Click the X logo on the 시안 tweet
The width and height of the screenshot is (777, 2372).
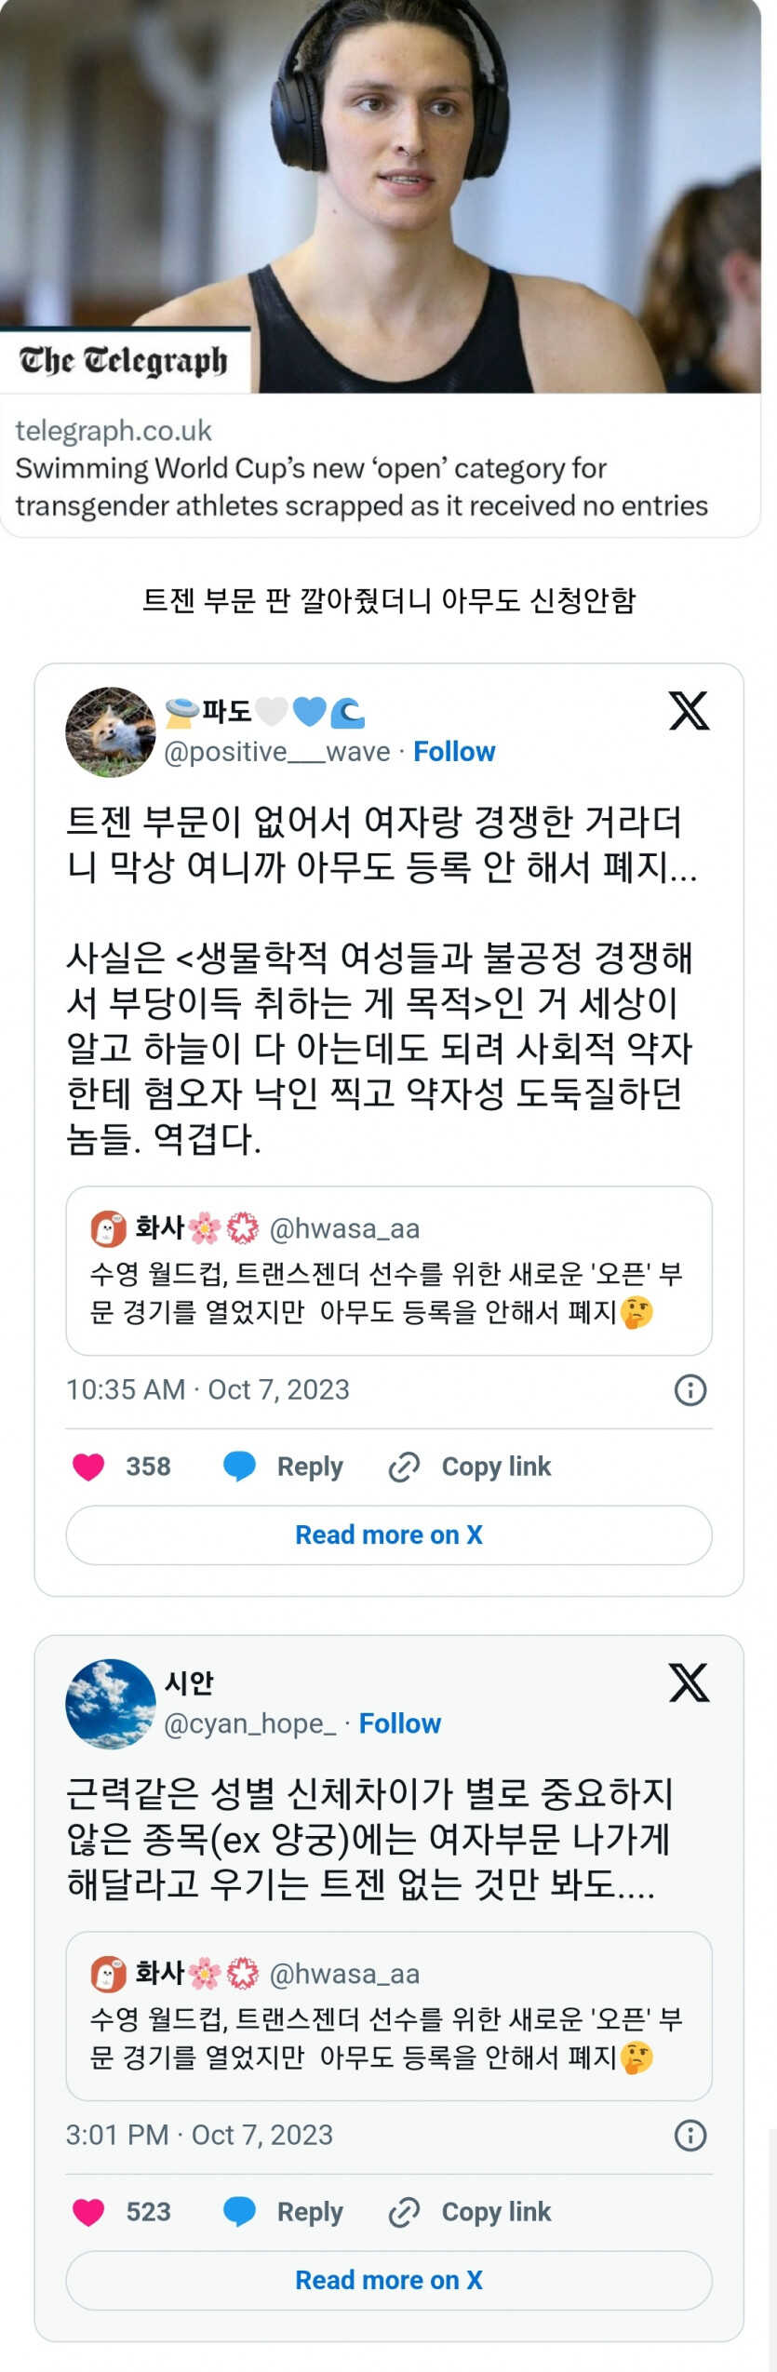pos(689,1682)
